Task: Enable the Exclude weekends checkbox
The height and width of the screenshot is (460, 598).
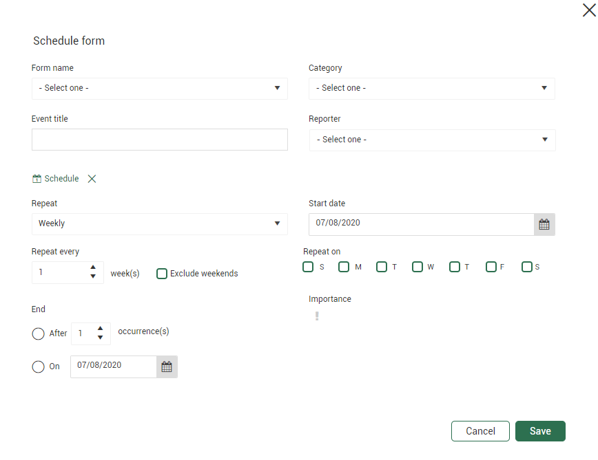Action: point(162,274)
